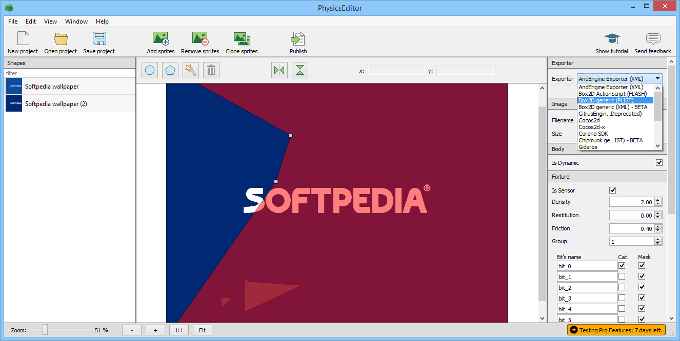Screen dimensions: 680x341
Task: Open the File menu
Action: pos(13,22)
